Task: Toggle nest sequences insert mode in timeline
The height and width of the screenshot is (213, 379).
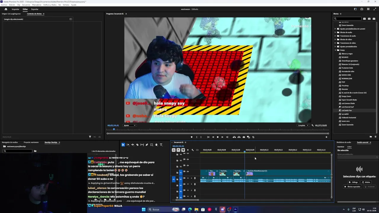Action: coord(174,150)
